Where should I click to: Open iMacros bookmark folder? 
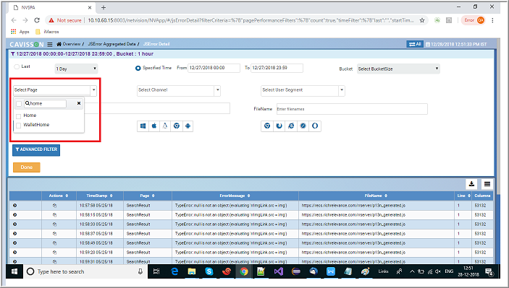47,32
